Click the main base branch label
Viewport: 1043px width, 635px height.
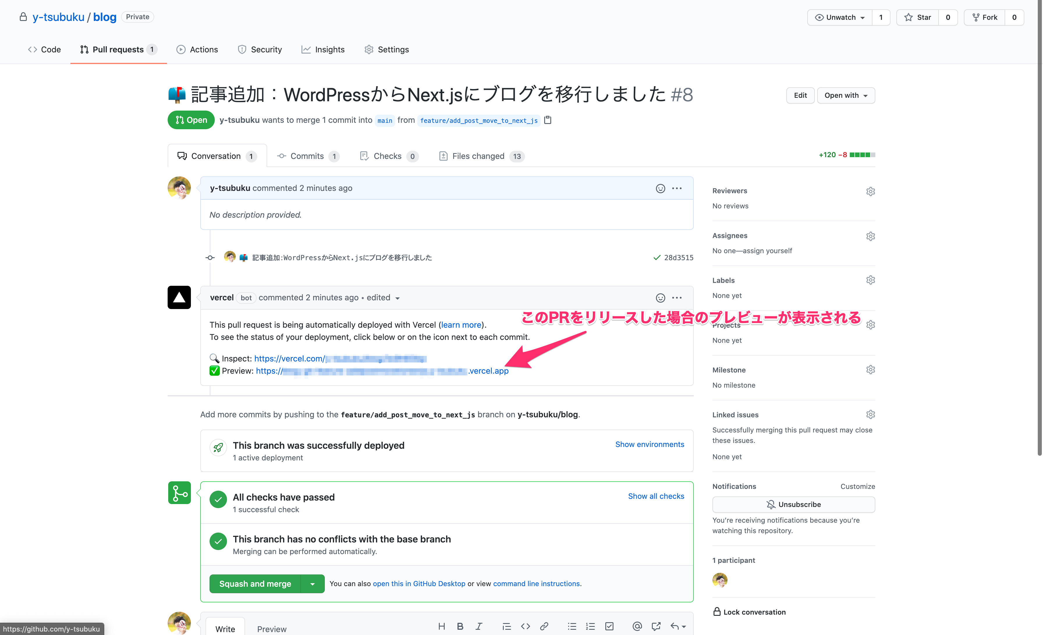click(385, 121)
